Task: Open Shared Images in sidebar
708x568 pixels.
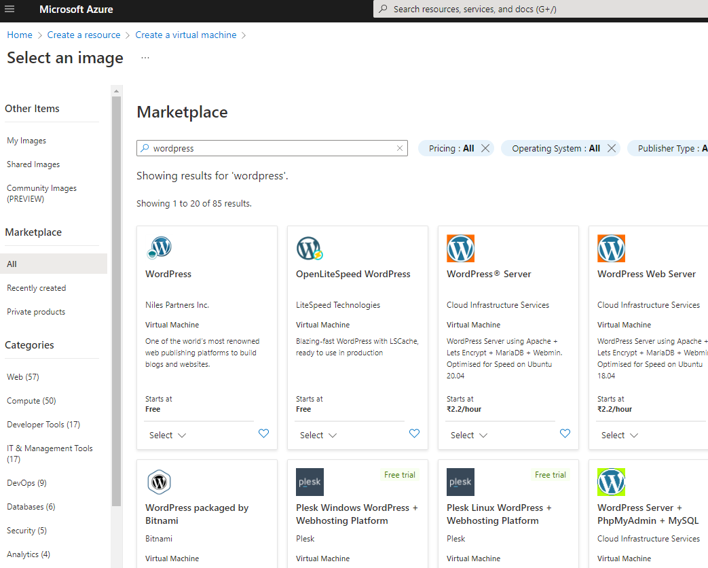Action: point(33,164)
